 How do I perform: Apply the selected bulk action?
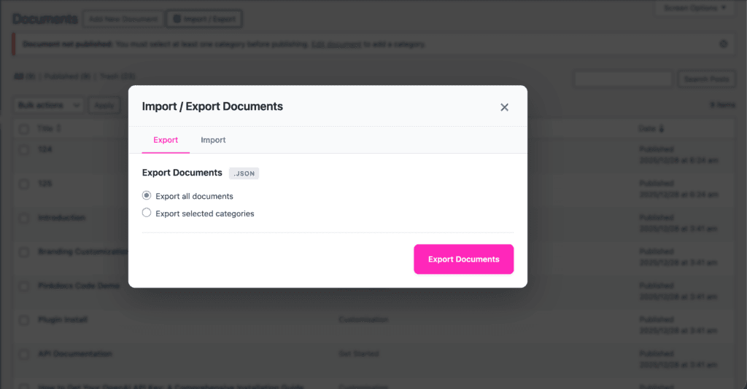click(x=104, y=105)
